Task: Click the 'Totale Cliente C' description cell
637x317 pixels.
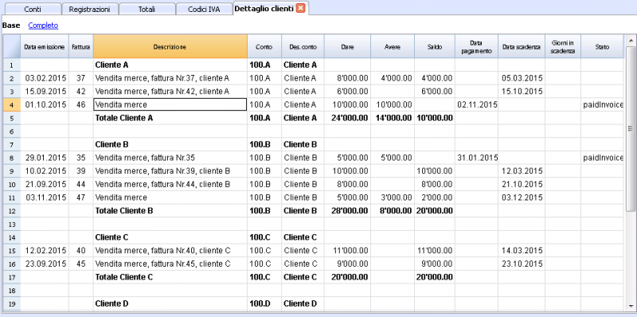Action: [170, 276]
